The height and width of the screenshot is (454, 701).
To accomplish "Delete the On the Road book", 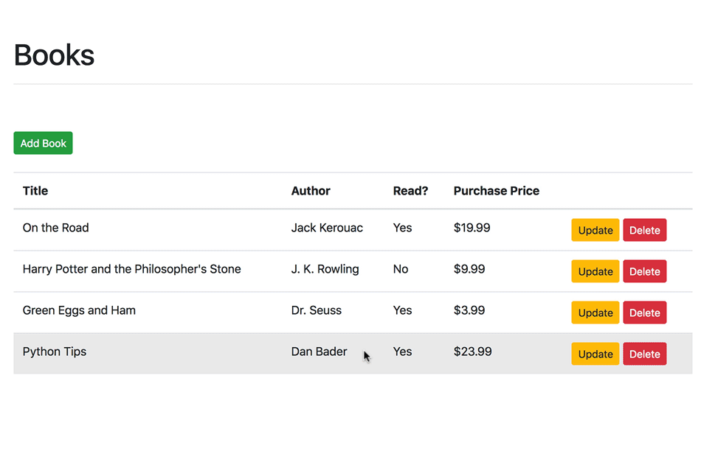I will coord(644,230).
